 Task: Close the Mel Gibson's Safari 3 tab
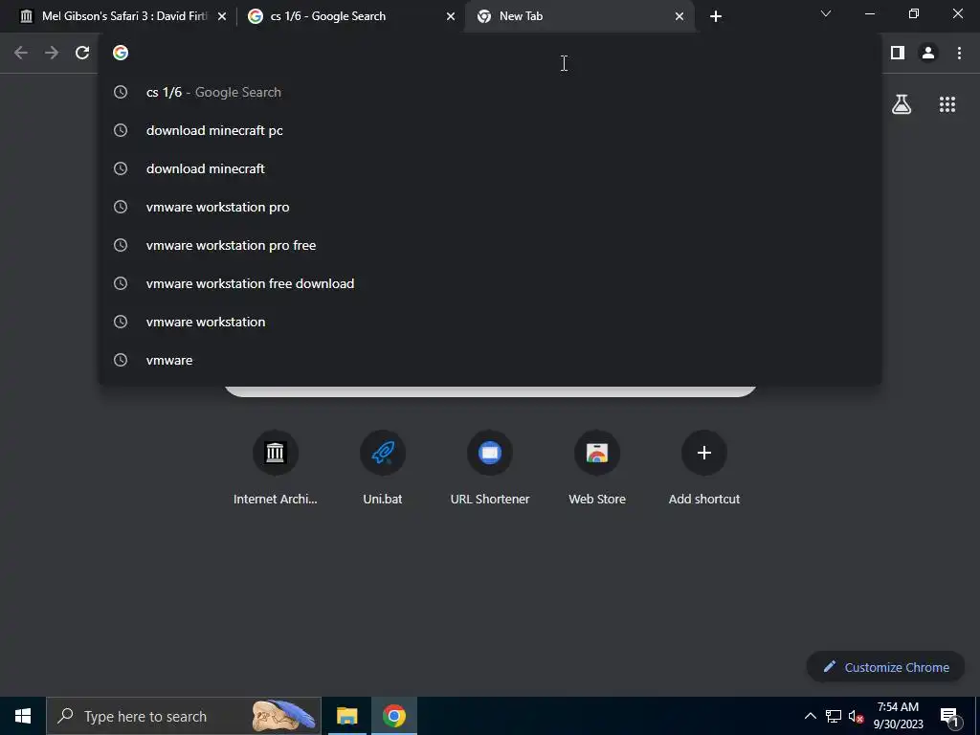coord(222,17)
